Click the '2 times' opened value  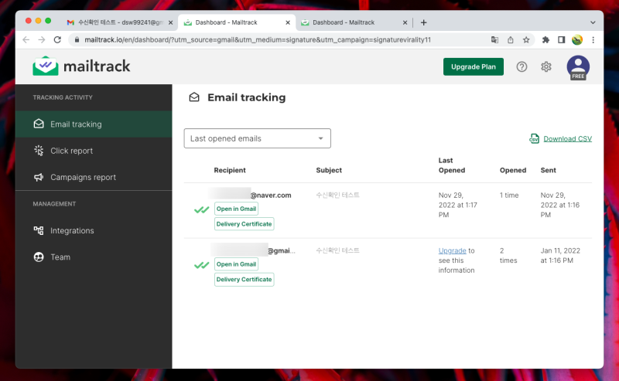point(508,256)
